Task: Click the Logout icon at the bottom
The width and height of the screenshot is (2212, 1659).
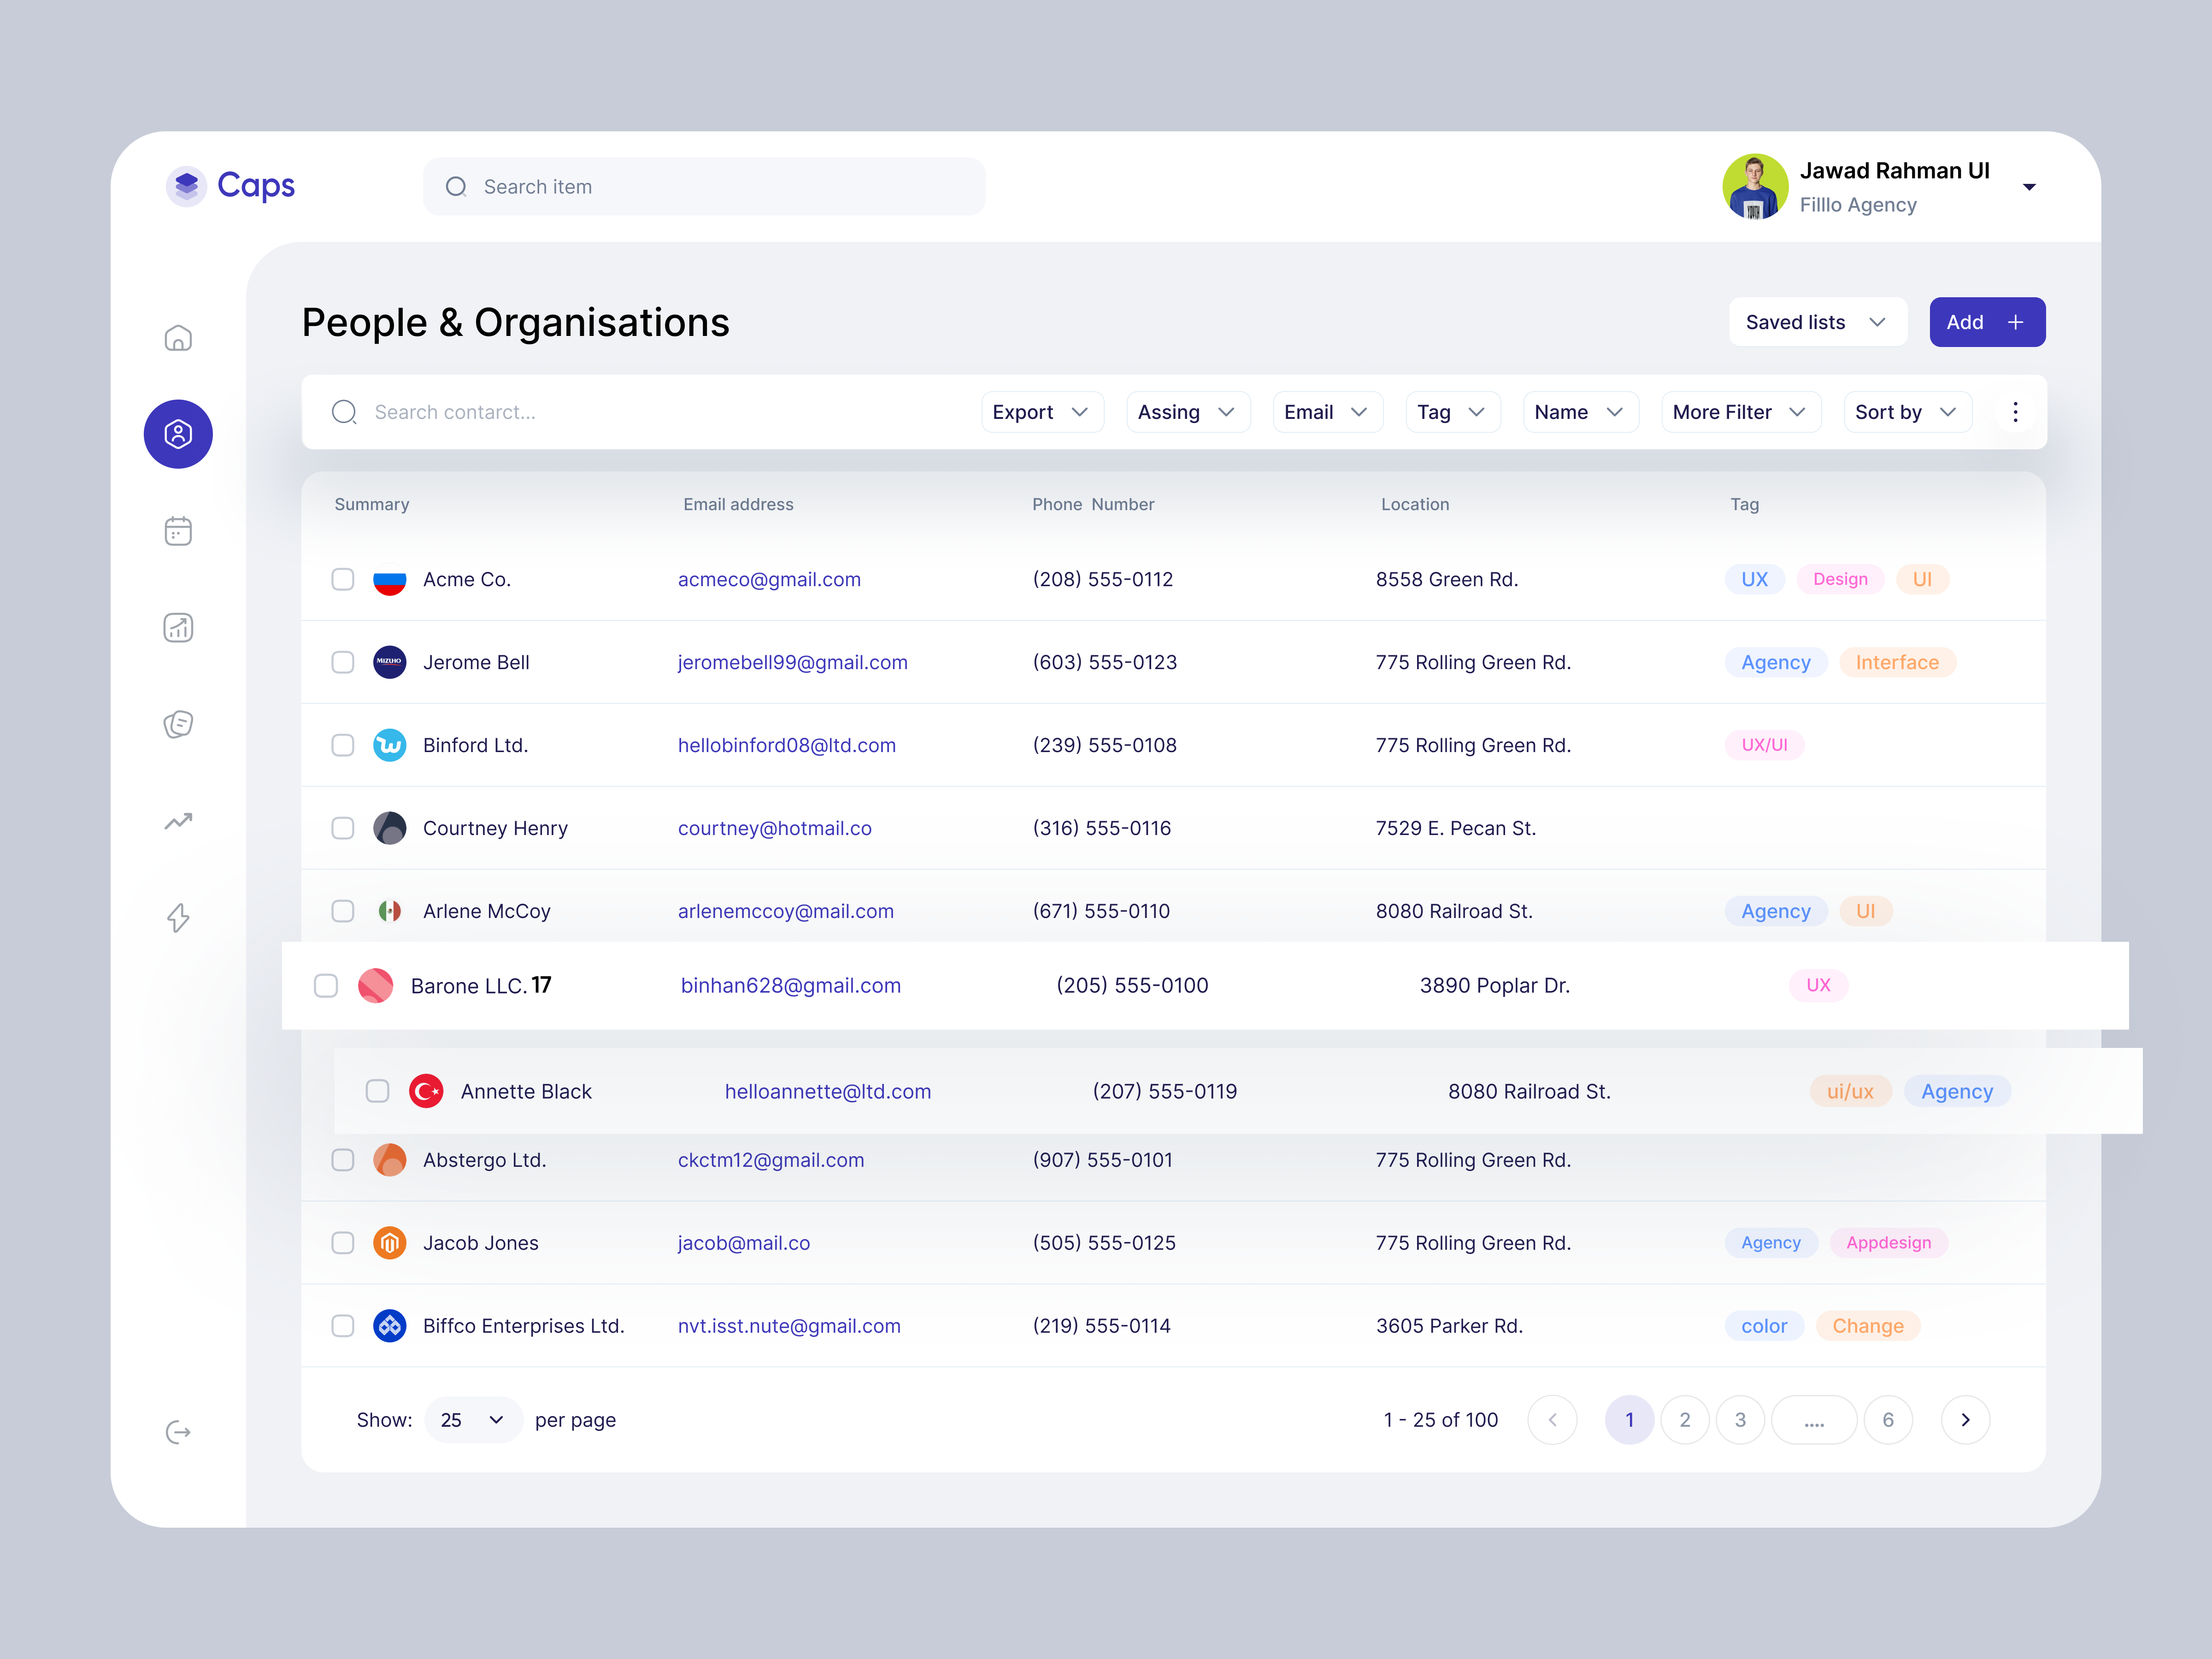Action: [178, 1432]
